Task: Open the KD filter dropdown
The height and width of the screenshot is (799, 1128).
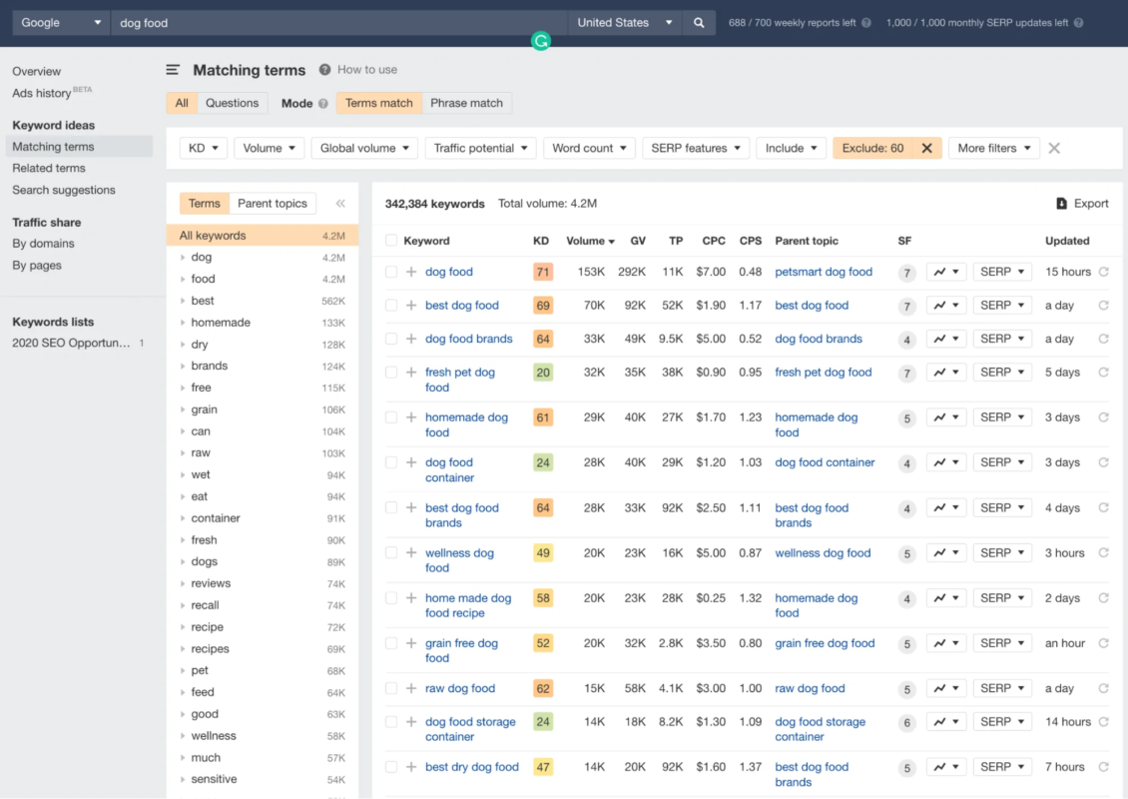Action: tap(204, 148)
